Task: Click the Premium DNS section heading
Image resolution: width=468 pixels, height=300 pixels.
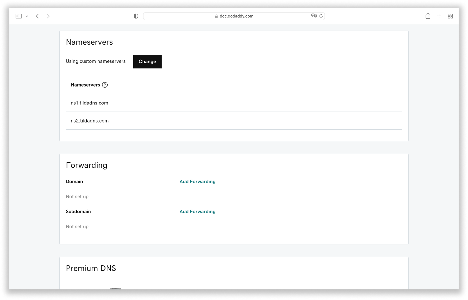Action: click(91, 268)
